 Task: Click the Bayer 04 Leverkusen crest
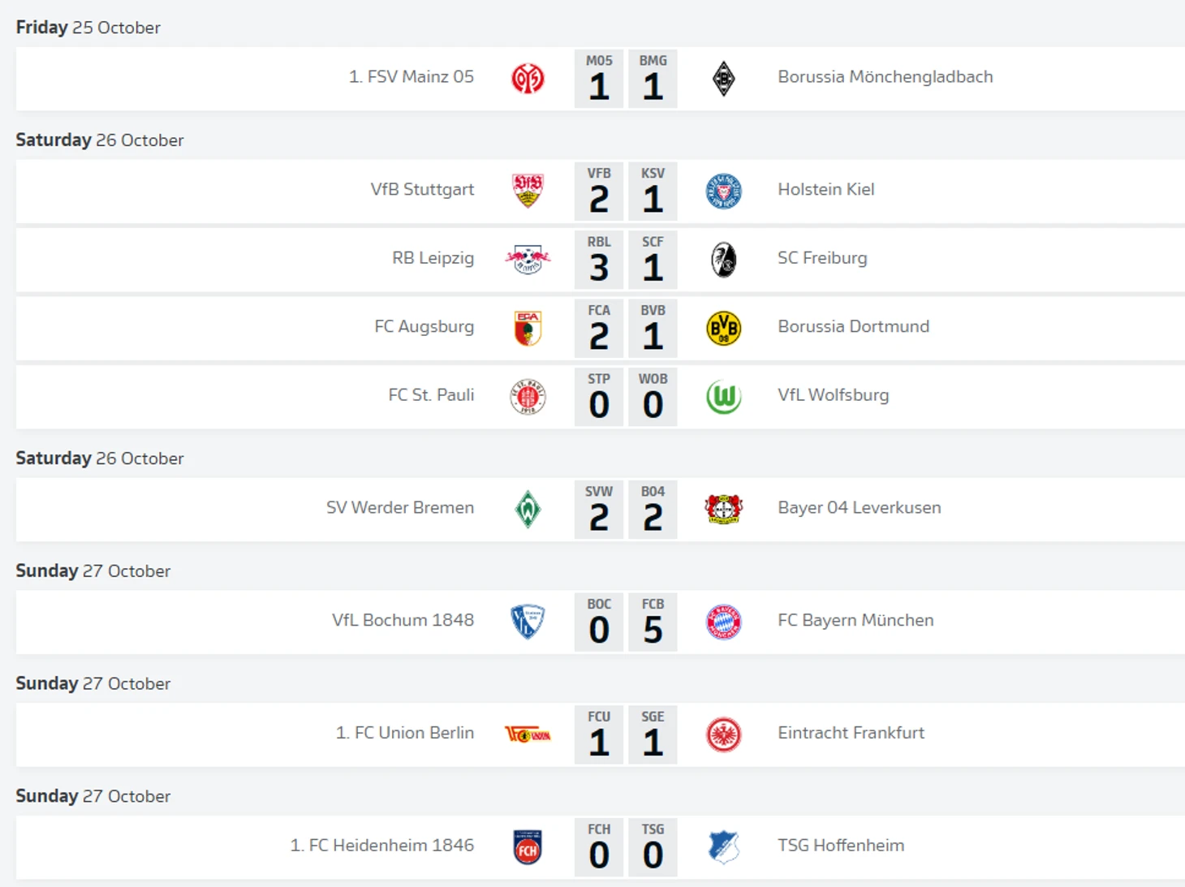[x=723, y=510]
